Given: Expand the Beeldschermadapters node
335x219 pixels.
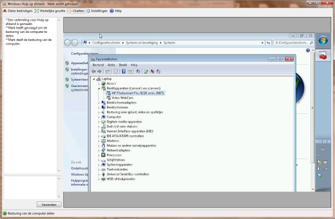Looking at the screenshot, I should [99, 103].
